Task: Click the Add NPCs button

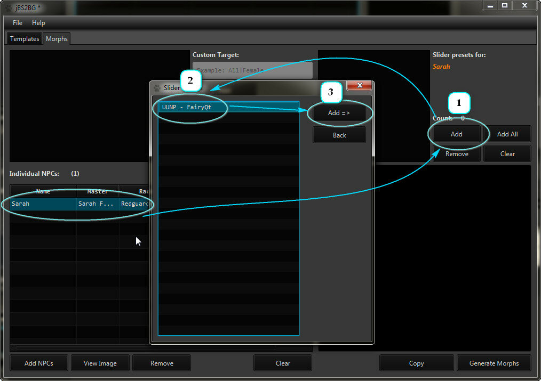Action: point(38,363)
